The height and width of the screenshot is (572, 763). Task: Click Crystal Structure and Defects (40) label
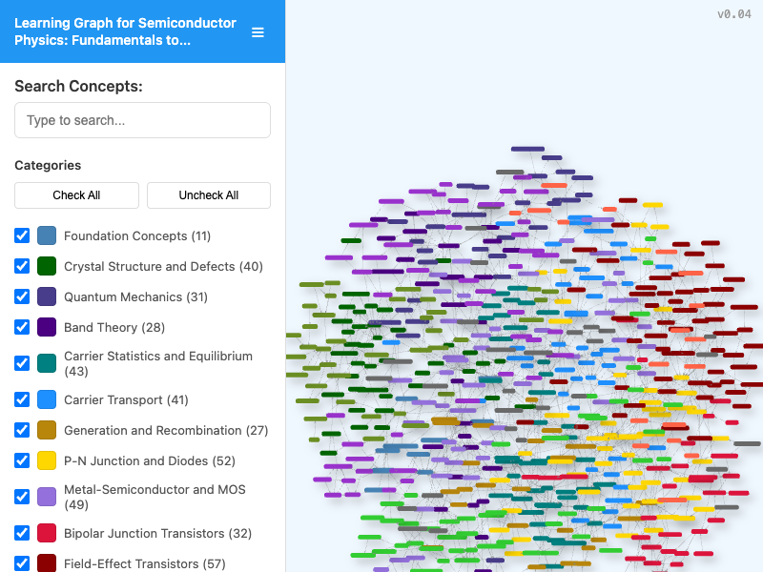(163, 267)
